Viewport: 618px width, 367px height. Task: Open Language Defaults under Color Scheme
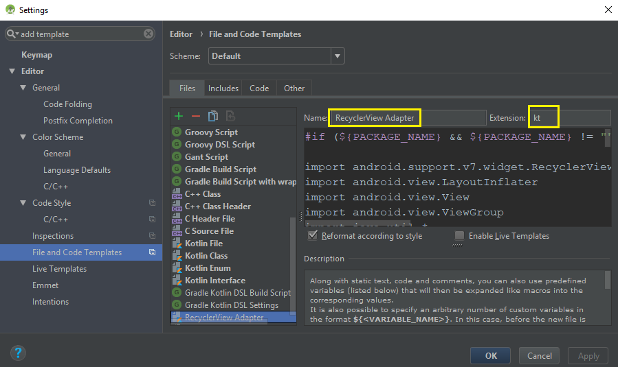77,170
